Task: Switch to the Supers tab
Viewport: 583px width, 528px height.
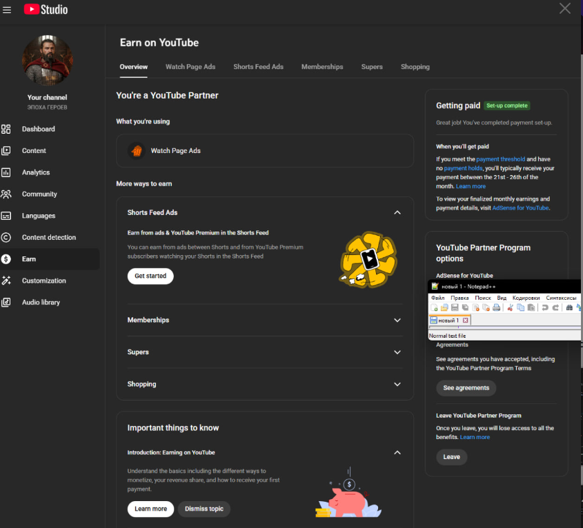Action: 372,67
